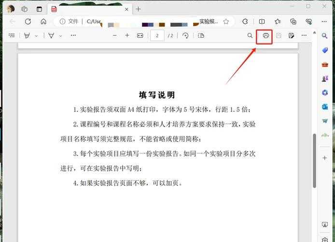This screenshot has height=242, width=335.
Task: Open the tab actions menu icon
Action: [39, 9]
